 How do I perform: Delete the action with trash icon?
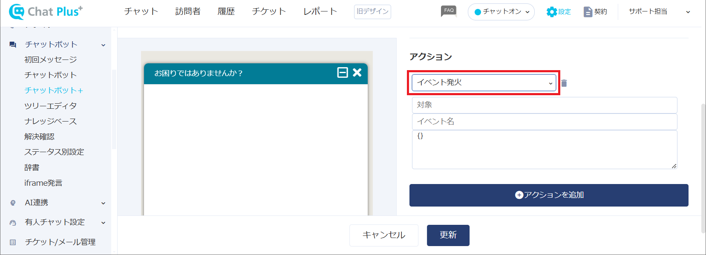[564, 83]
